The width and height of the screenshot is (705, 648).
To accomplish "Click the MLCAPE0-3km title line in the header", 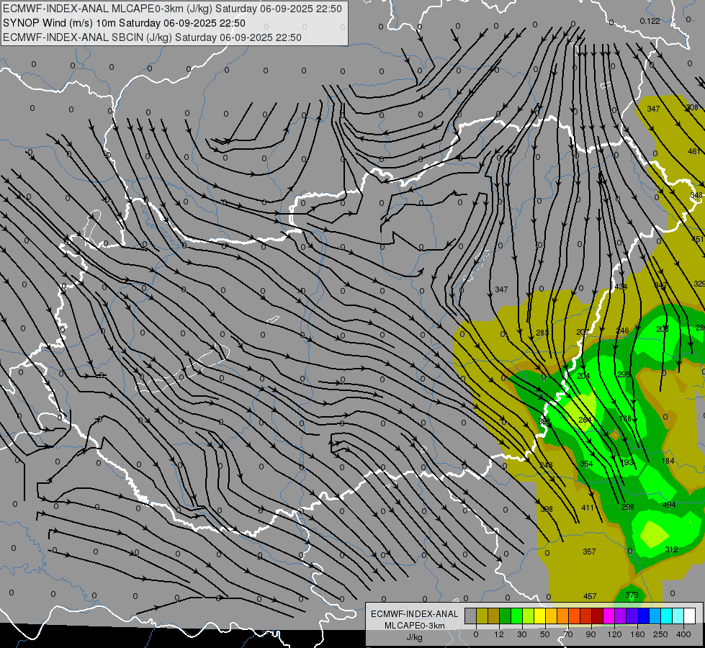I will (172, 9).
